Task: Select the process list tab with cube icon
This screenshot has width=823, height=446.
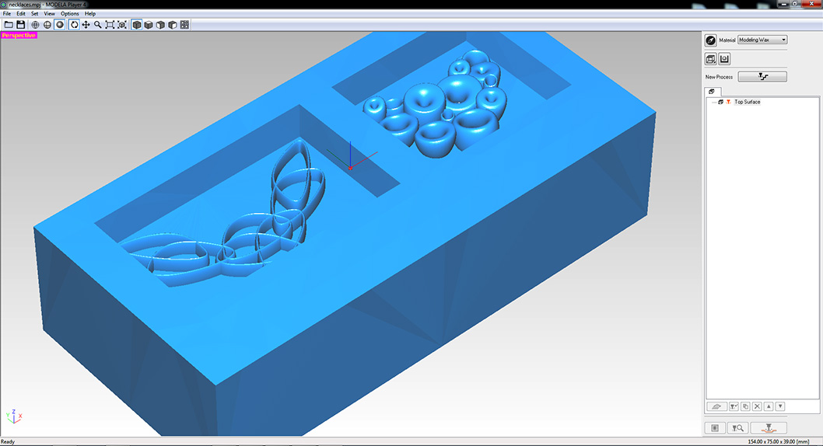Action: (x=712, y=91)
